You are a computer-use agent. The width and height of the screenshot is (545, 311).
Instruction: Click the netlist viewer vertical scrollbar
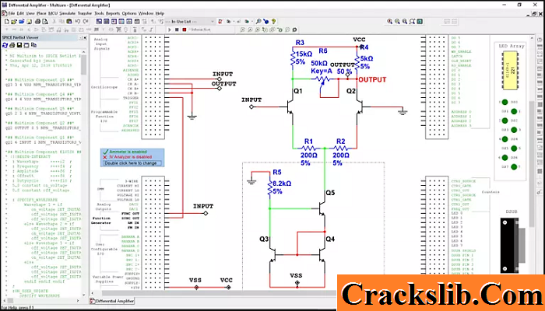(x=84, y=65)
